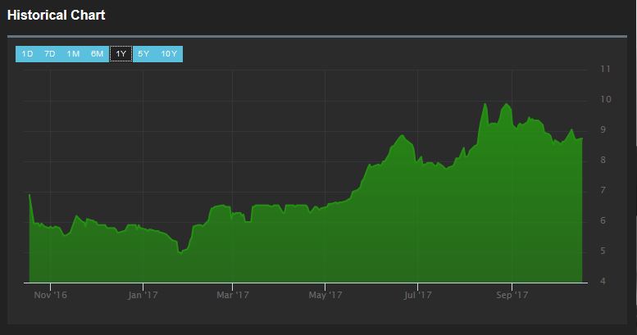Show the 10Y historical range

pos(169,54)
